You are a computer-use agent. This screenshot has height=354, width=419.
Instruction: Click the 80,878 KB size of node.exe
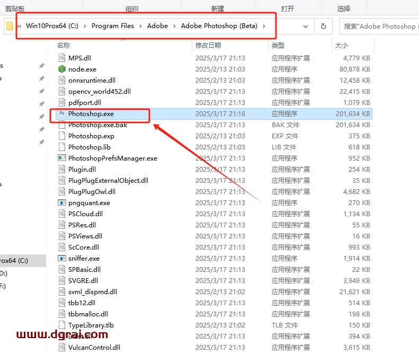coord(354,69)
